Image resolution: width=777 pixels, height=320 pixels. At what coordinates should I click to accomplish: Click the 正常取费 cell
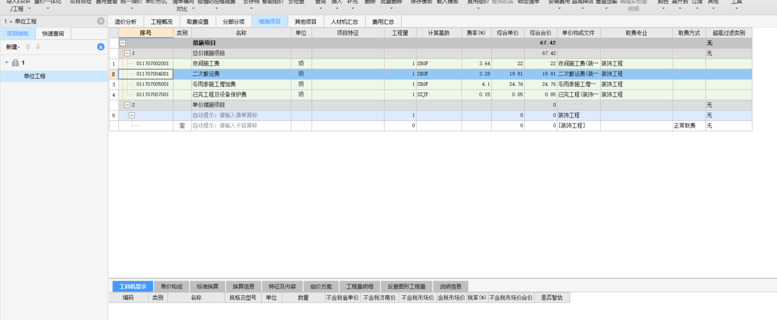pyautogui.click(x=689, y=126)
